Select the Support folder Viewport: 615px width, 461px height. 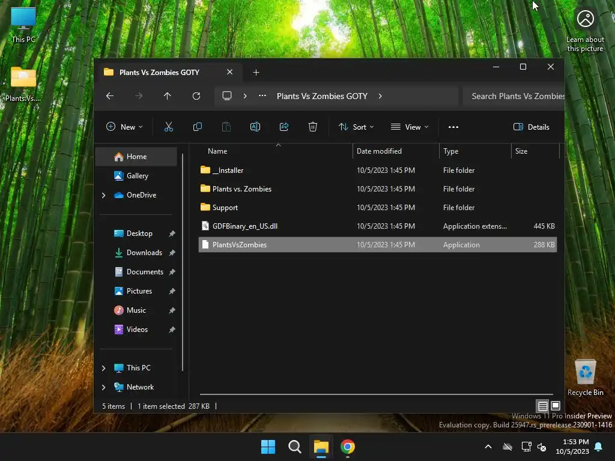point(378,207)
